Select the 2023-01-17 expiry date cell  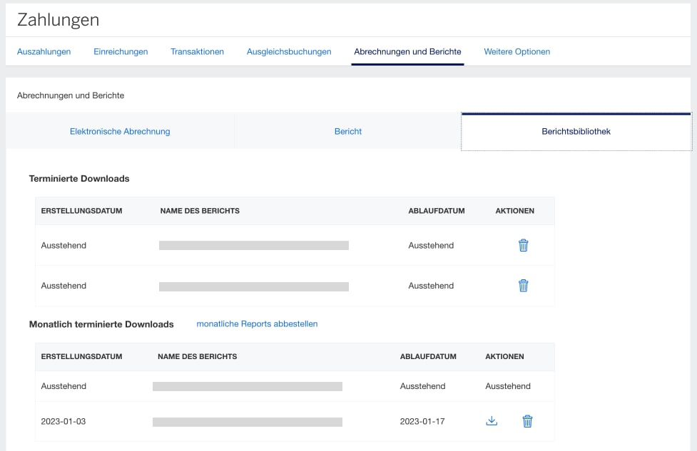(x=422, y=422)
